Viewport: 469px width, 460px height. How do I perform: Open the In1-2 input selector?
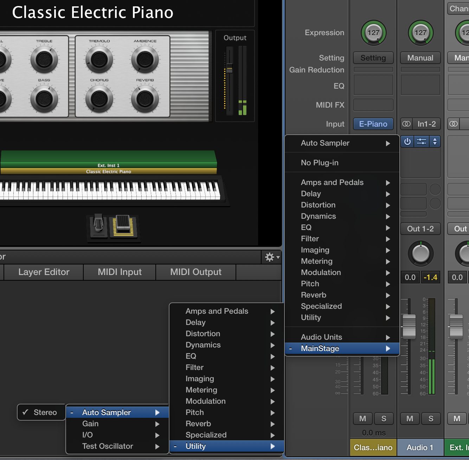click(426, 124)
